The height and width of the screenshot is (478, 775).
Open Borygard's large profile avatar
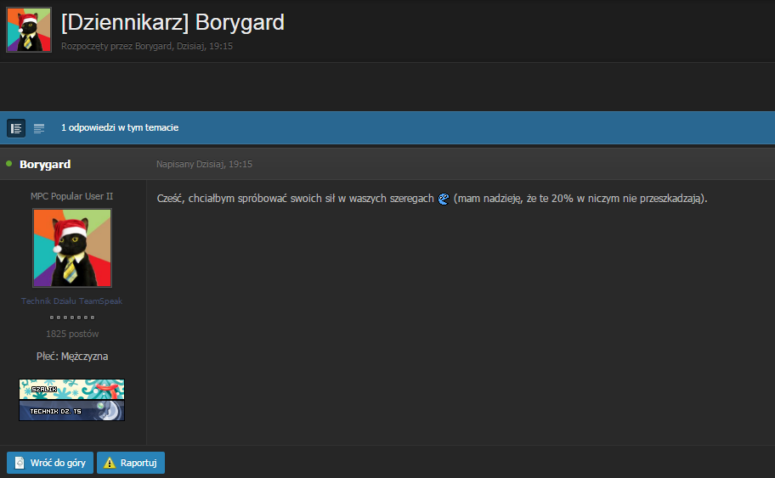pyautogui.click(x=72, y=248)
